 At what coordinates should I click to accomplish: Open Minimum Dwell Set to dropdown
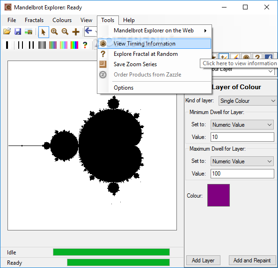[242, 125]
